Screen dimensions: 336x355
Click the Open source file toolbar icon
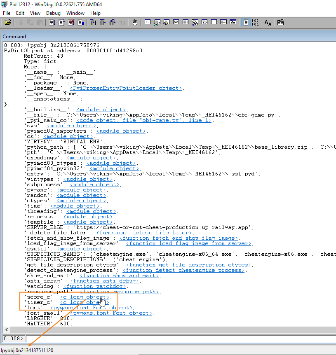pyautogui.click(x=8, y=23)
